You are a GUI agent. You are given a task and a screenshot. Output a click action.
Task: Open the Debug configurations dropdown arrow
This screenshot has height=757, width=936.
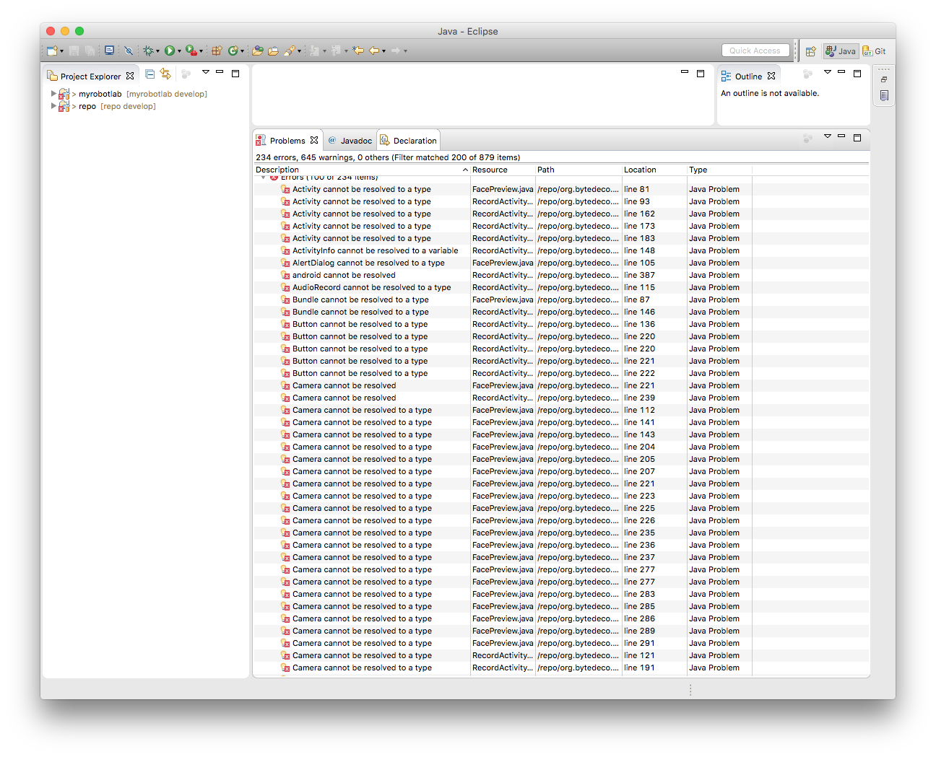tap(157, 51)
